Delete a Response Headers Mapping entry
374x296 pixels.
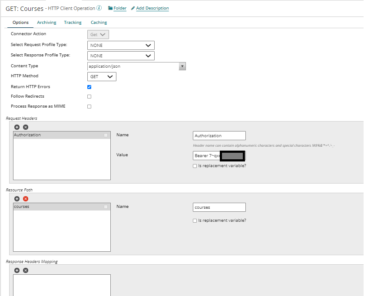tap(25, 270)
